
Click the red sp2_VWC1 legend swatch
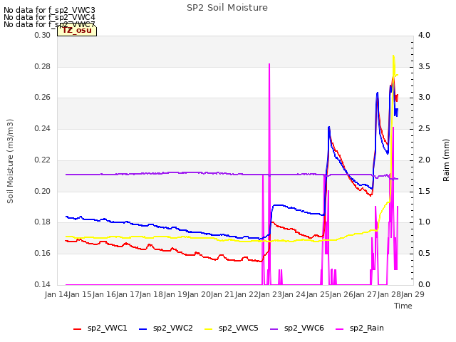(x=77, y=329)
